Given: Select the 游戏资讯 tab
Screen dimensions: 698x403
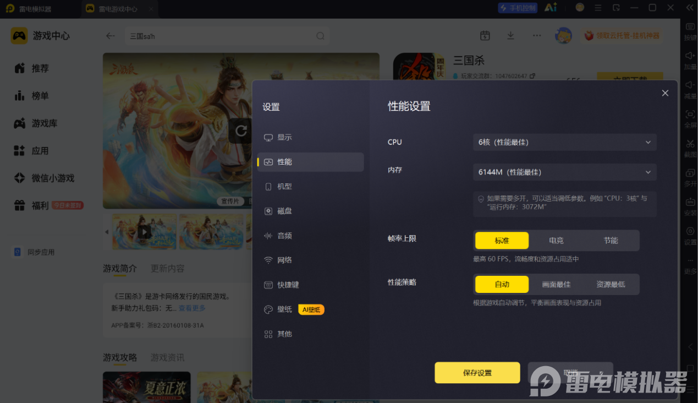Looking at the screenshot, I should click(167, 358).
